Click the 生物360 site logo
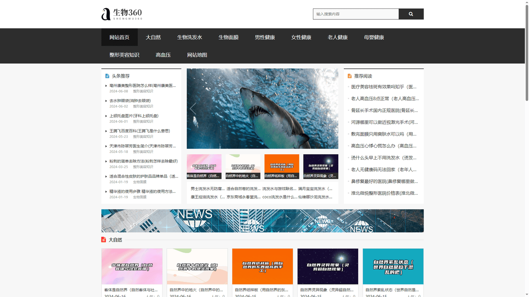The height and width of the screenshot is (297, 529). (x=122, y=14)
